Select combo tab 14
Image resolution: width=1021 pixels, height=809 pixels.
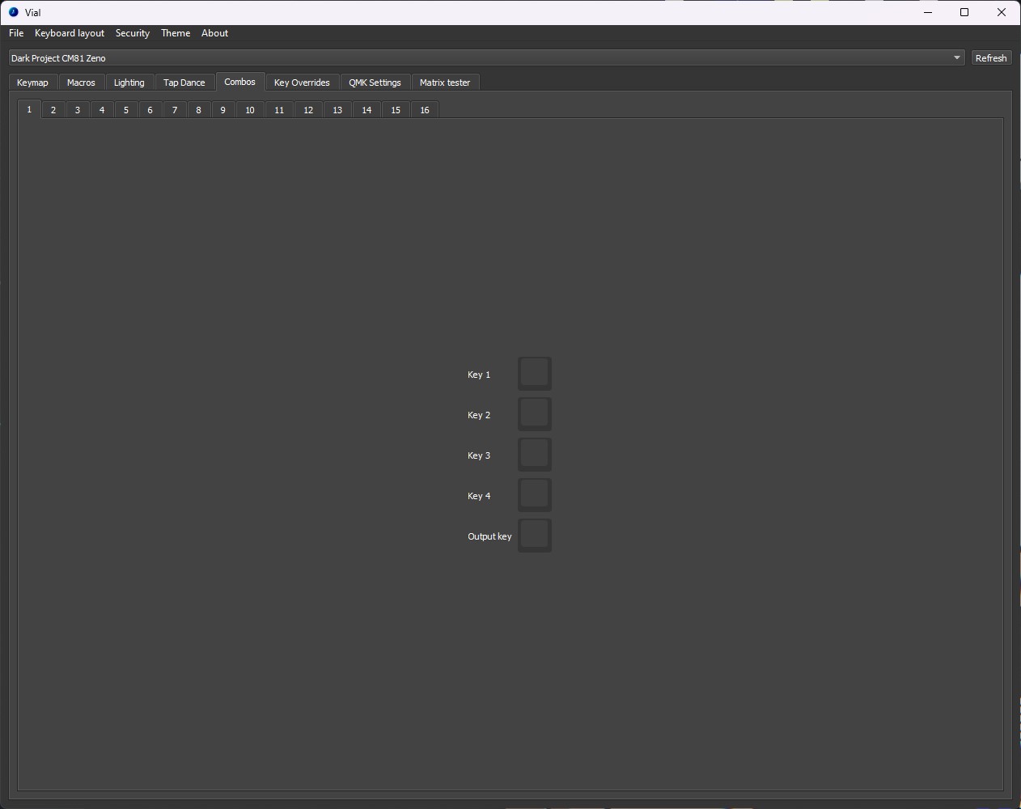click(366, 110)
